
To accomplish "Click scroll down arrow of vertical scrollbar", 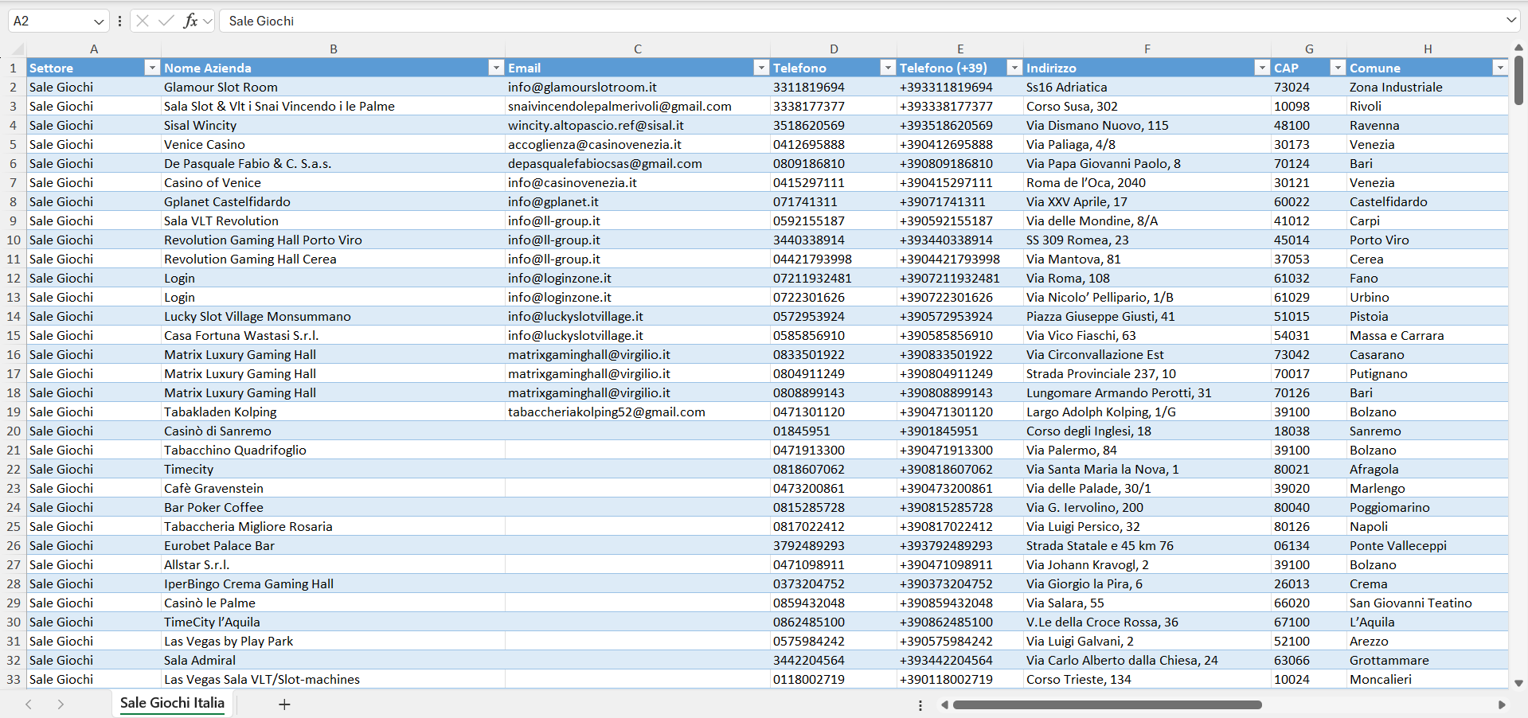I will point(1518,683).
